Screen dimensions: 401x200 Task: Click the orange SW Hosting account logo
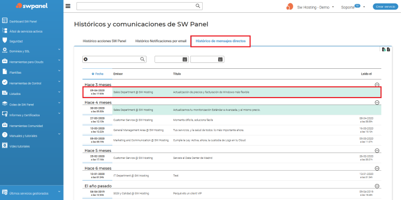coord(289,6)
